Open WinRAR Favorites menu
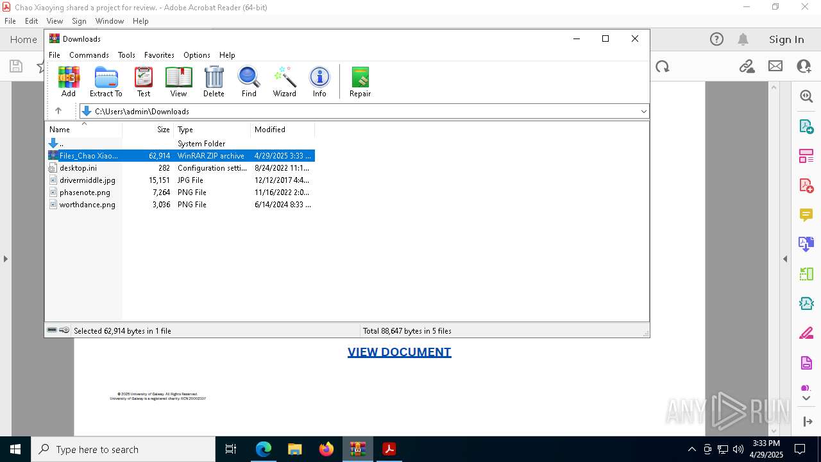 (x=159, y=55)
